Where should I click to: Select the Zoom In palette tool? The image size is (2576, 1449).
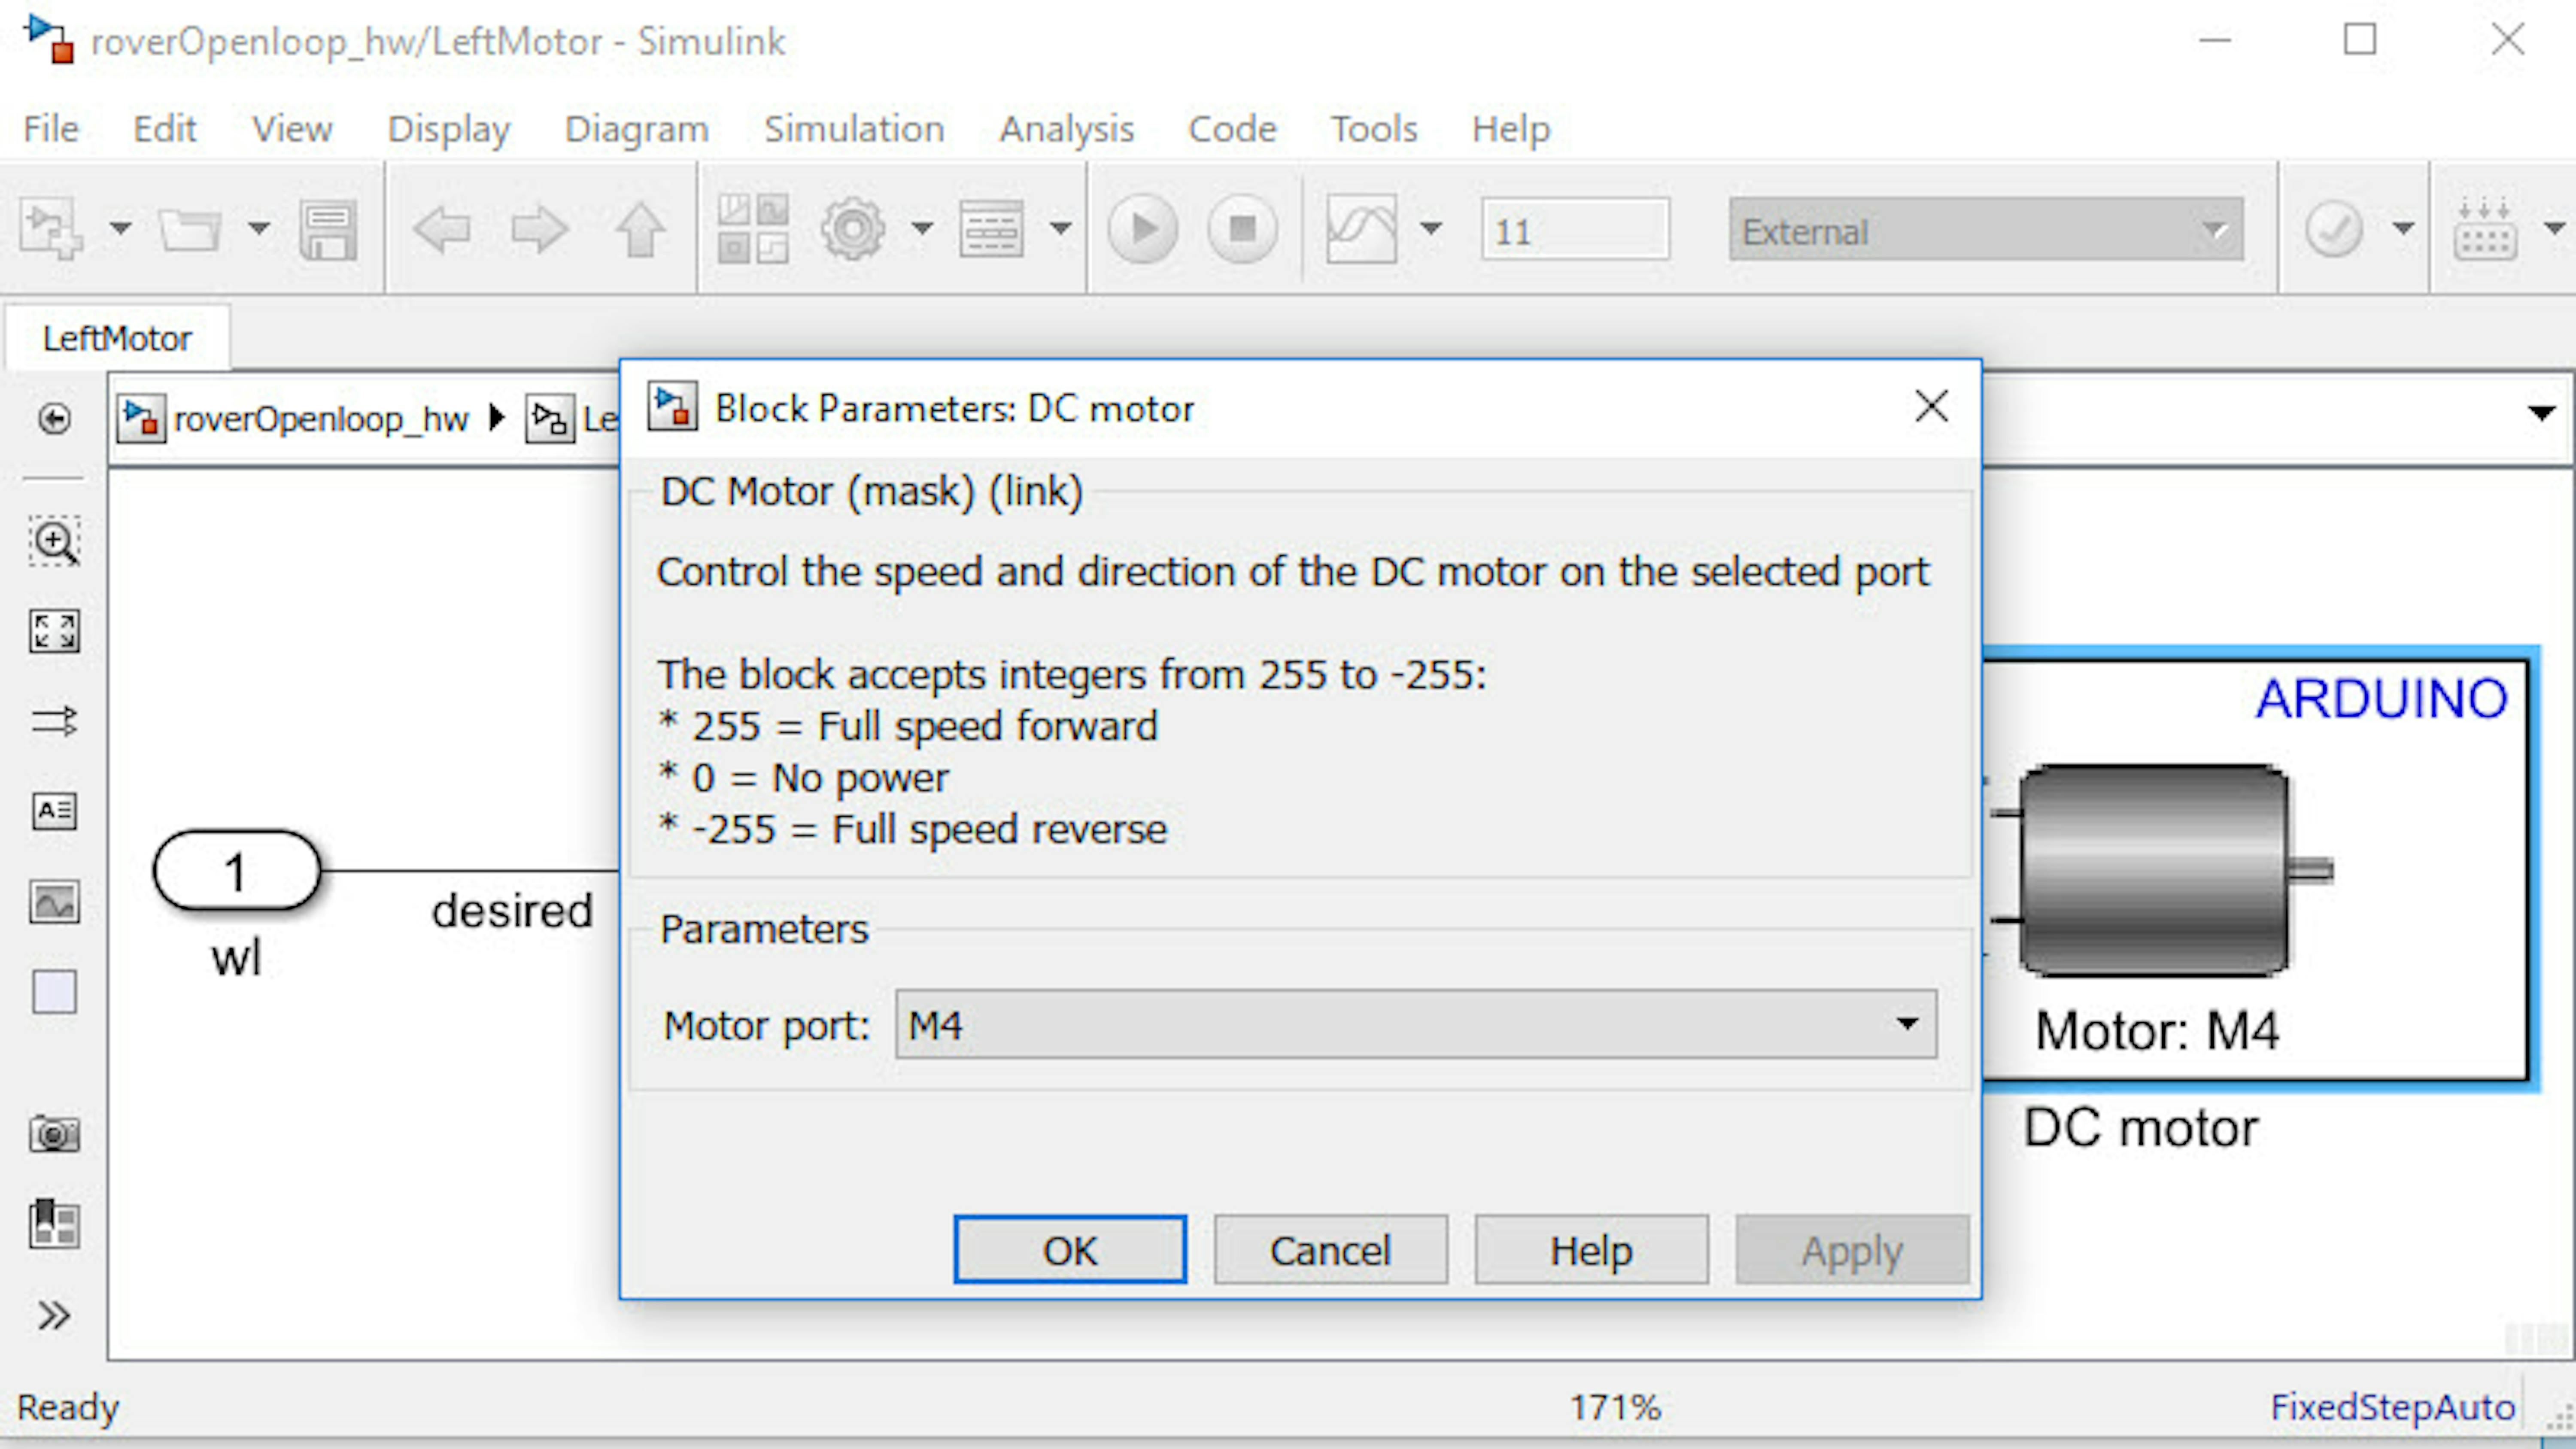pyautogui.click(x=54, y=542)
